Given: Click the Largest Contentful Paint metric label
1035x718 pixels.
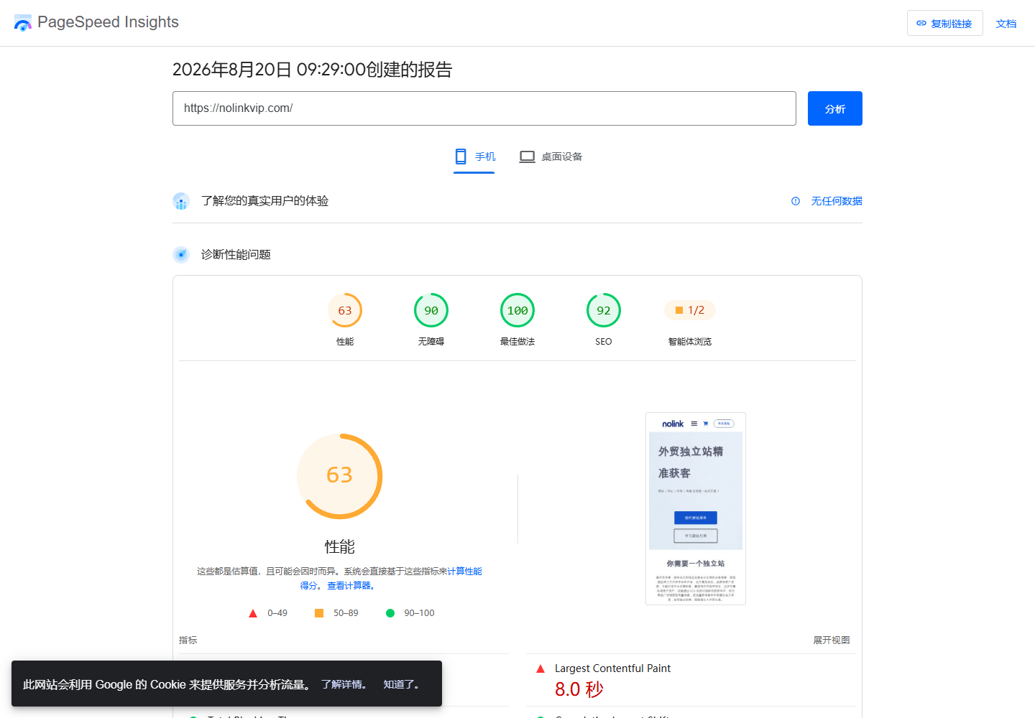Looking at the screenshot, I should click(x=612, y=668).
